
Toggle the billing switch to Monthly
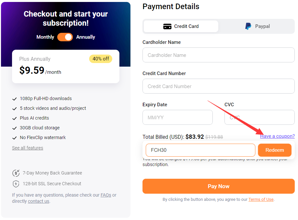click(61, 37)
